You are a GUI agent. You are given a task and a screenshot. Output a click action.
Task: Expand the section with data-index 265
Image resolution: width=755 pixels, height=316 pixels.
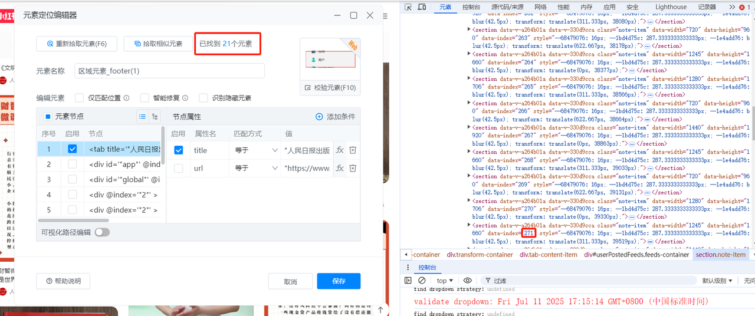click(470, 79)
